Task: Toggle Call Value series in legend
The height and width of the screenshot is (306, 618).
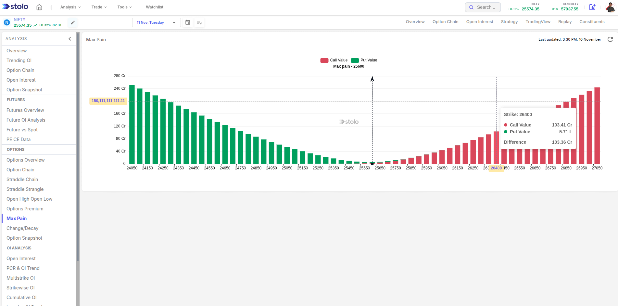Action: [334, 60]
